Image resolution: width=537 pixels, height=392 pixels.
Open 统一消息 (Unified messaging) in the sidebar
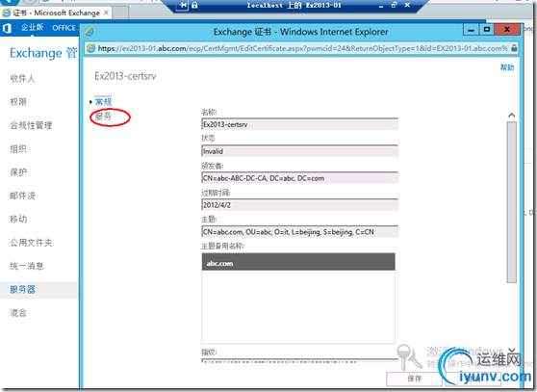pyautogui.click(x=27, y=266)
